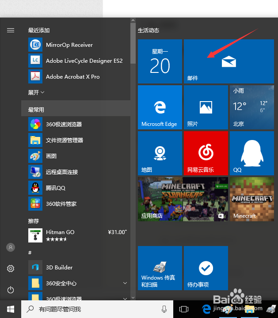Open the user account icon
Screen dimensions: 278x318
tap(11, 247)
